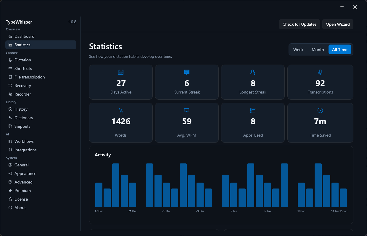
Task: Click the Activity chart heading
Action: coord(103,155)
